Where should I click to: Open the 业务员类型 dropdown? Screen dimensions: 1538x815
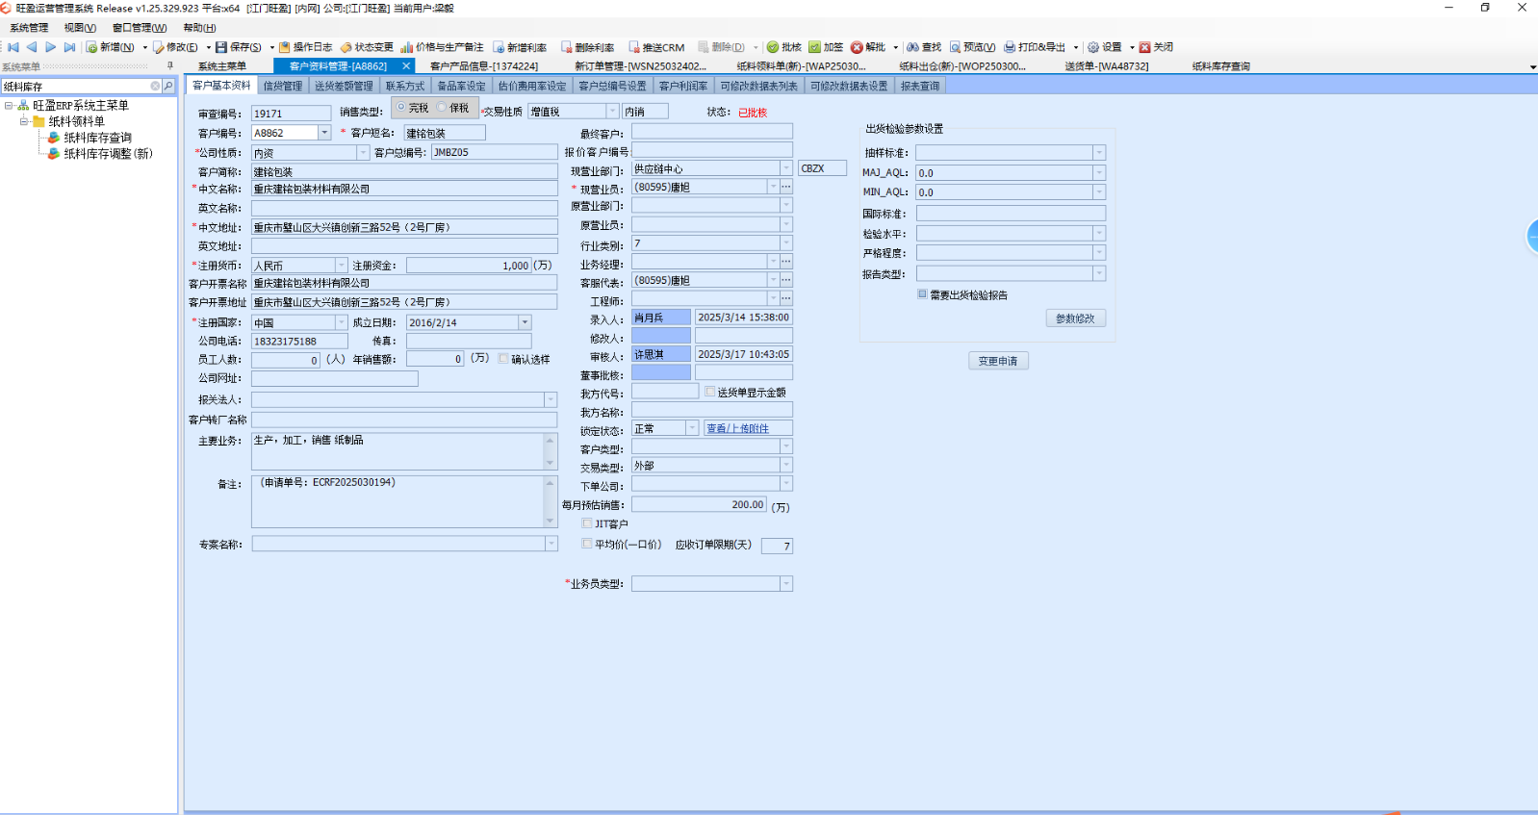[x=786, y=584]
